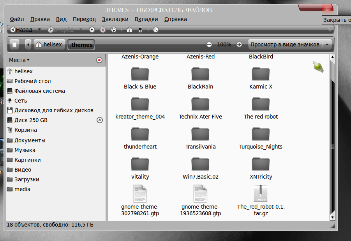
Task: Open Дисковод для гибких дисков
Action: (56, 110)
